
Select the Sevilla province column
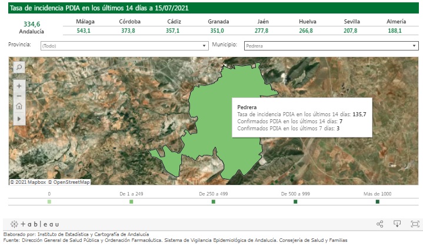coord(352,26)
